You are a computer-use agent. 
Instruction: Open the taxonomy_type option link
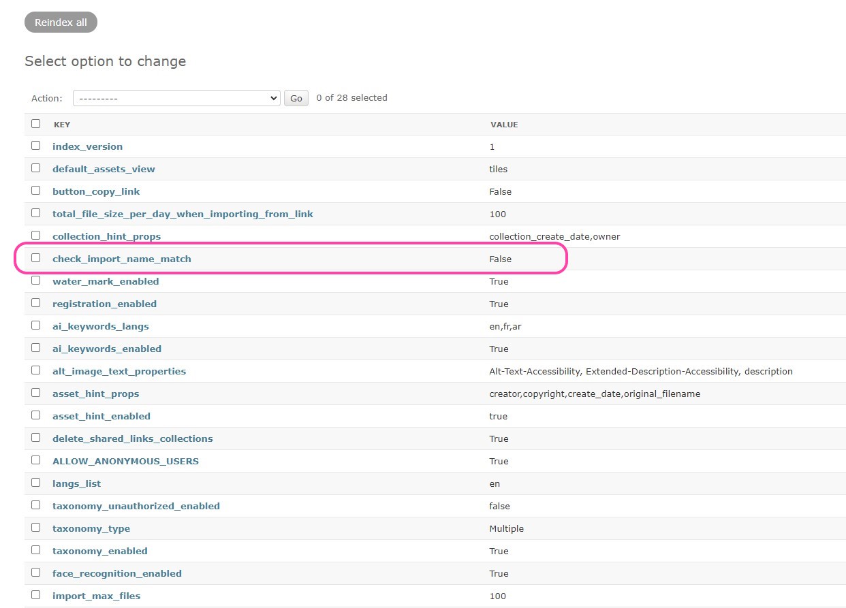(91, 528)
